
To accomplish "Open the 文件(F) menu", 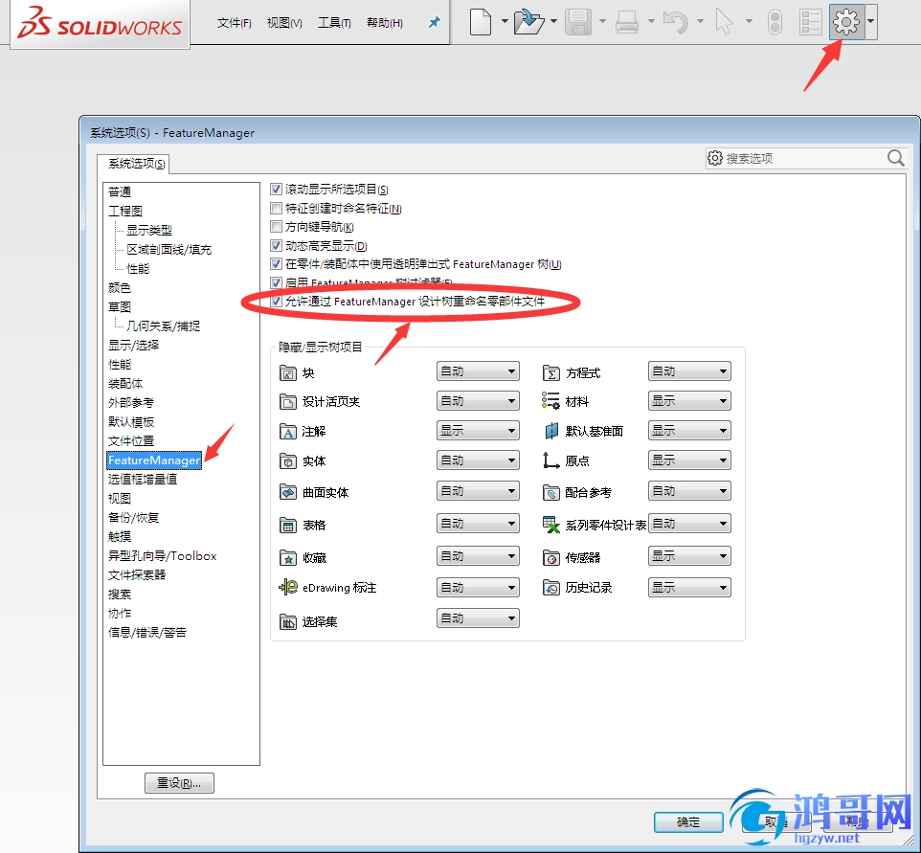I will (234, 23).
